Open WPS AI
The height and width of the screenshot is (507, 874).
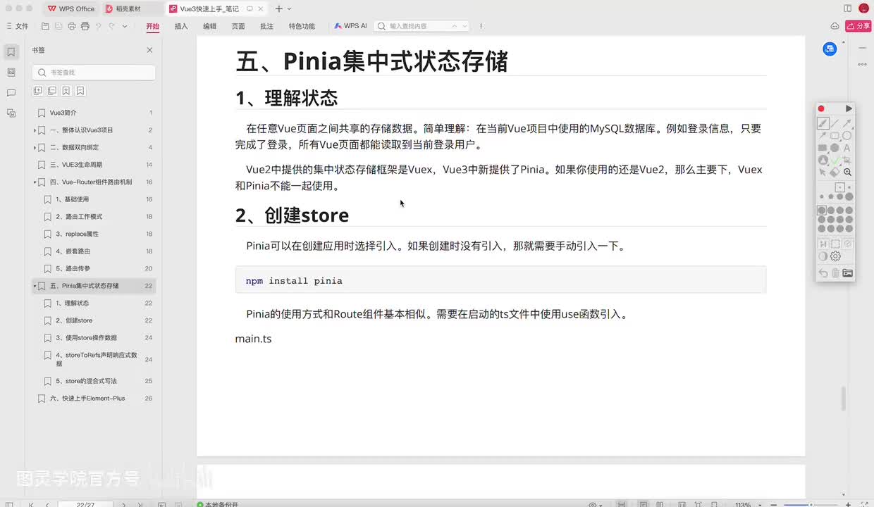tap(350, 26)
